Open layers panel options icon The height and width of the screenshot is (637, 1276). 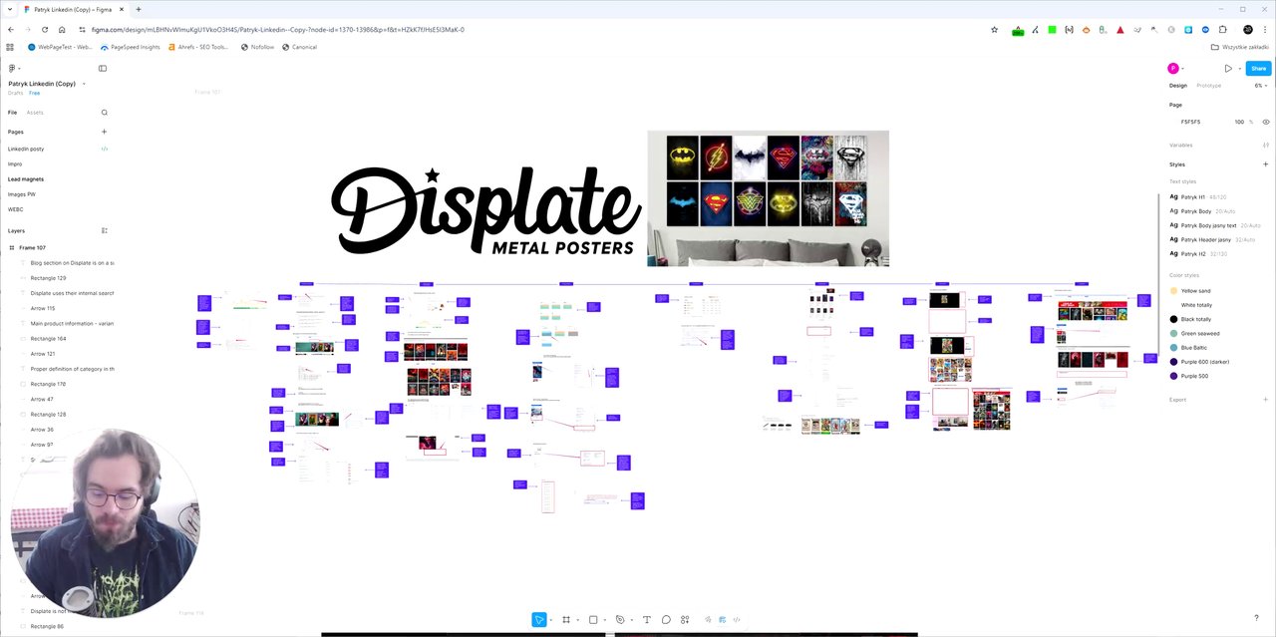(104, 230)
